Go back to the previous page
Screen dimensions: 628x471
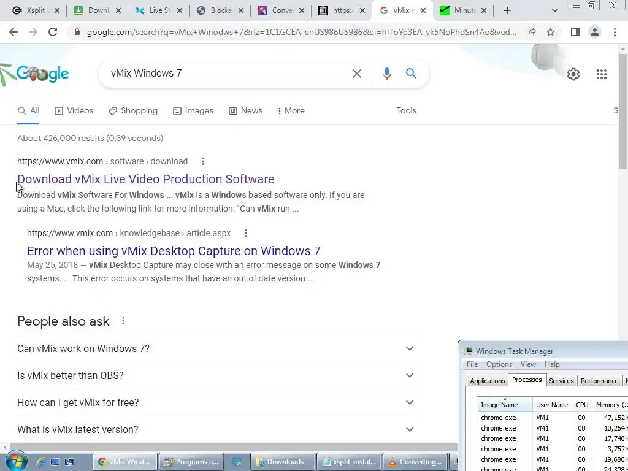13,32
